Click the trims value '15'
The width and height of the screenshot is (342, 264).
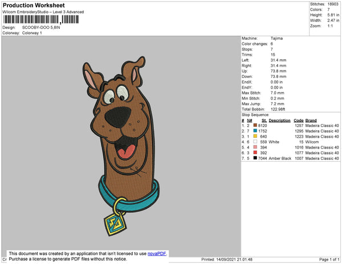[x=273, y=55]
